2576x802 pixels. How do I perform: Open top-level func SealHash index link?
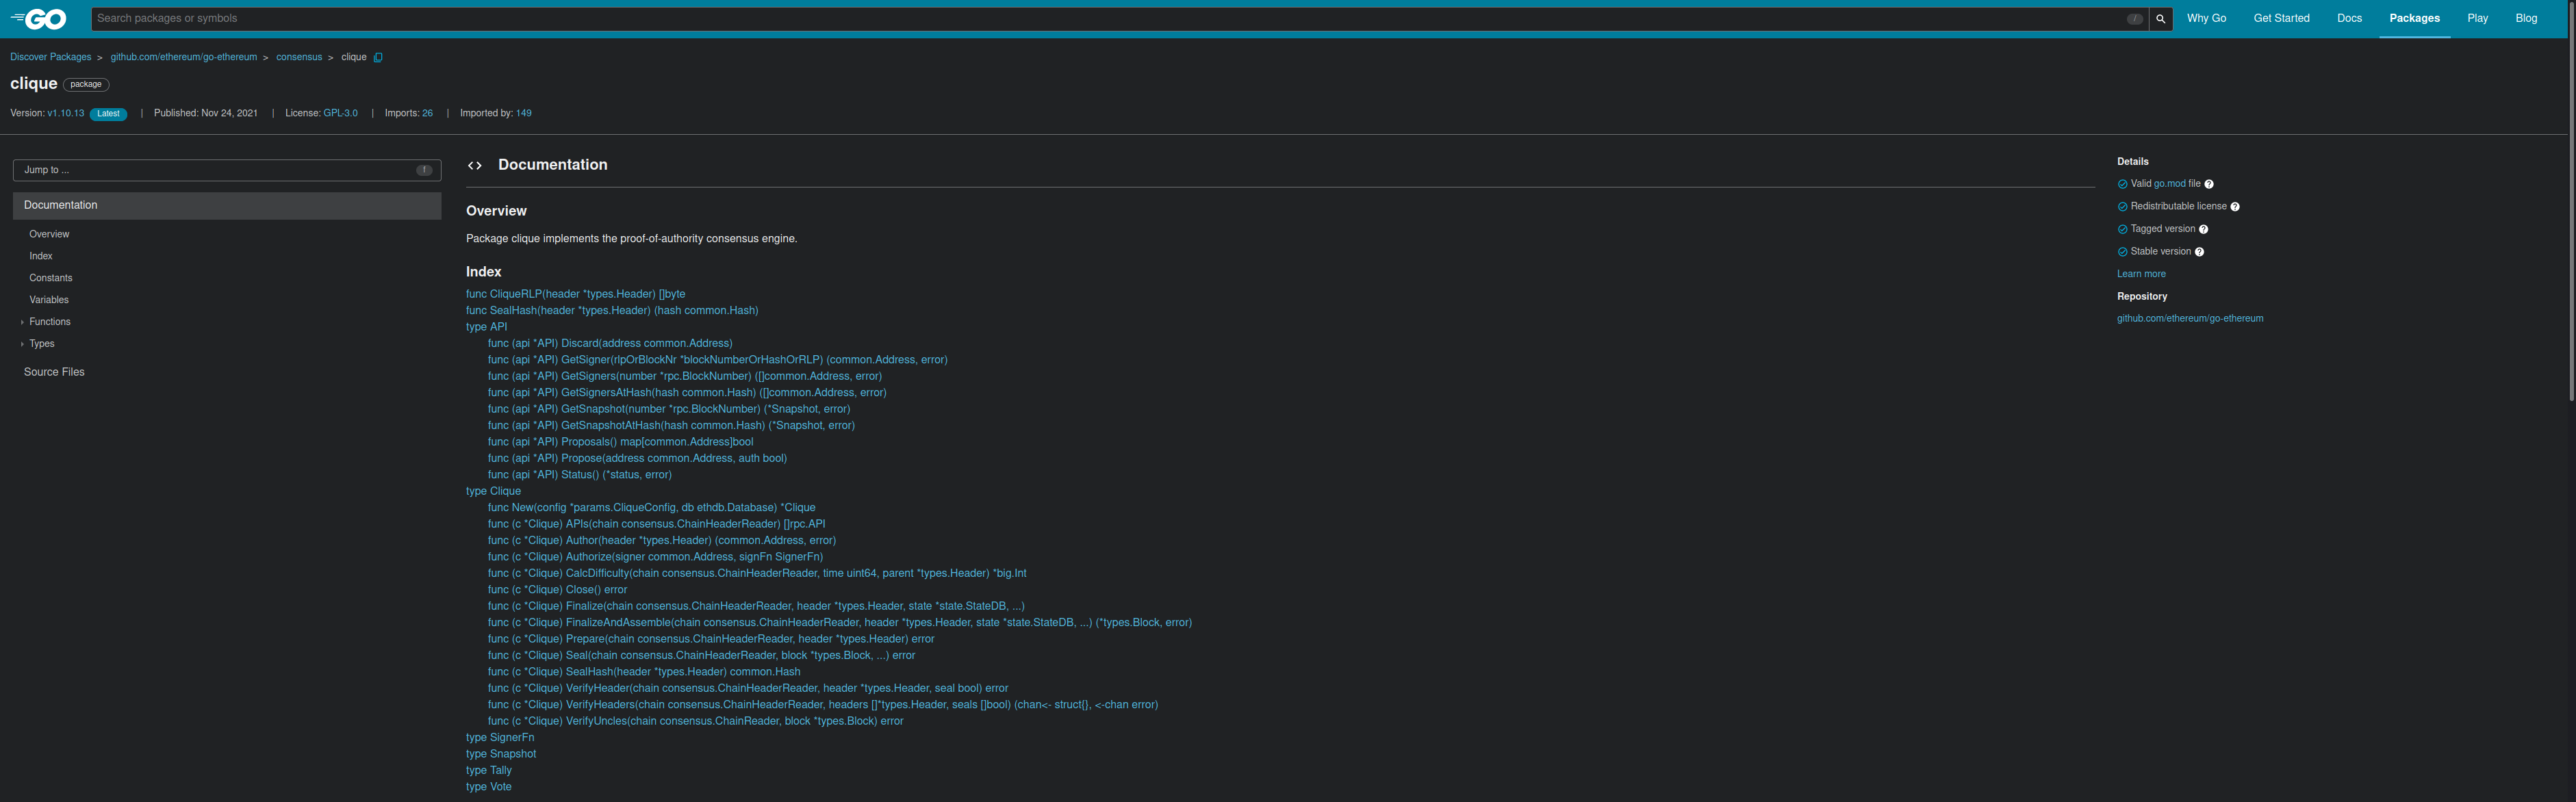click(612, 311)
